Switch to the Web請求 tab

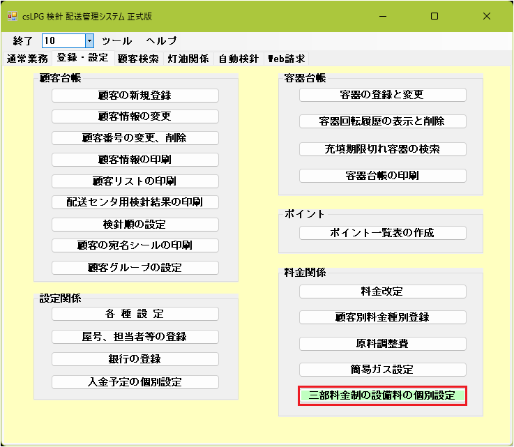pyautogui.click(x=286, y=59)
